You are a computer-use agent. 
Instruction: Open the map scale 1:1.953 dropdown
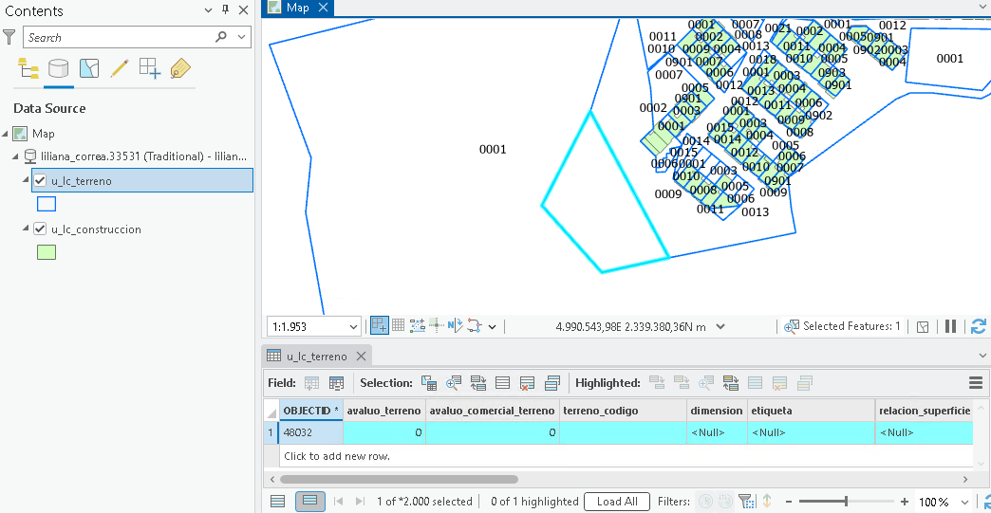coord(353,327)
